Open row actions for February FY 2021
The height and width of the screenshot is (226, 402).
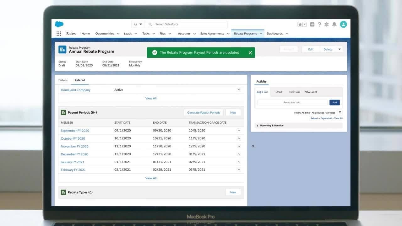239,169
